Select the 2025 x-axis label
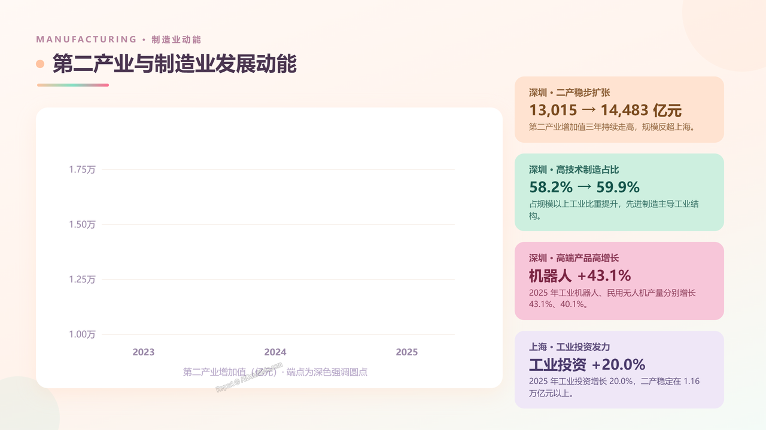Viewport: 766px width, 430px height. [407, 352]
